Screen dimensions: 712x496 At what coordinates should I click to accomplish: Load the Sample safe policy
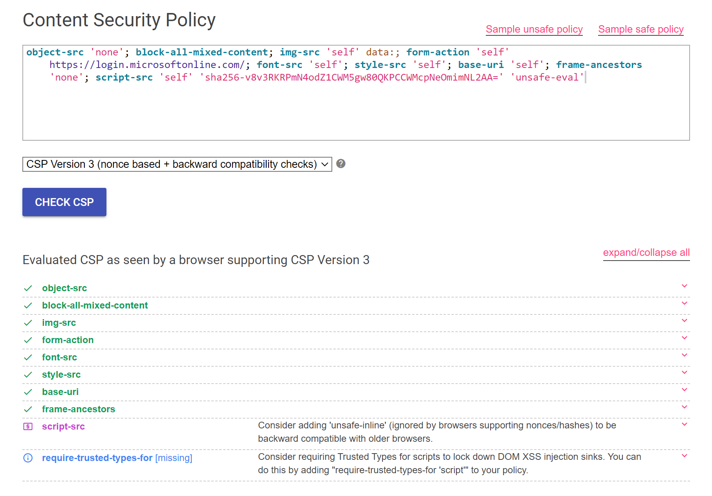(641, 29)
